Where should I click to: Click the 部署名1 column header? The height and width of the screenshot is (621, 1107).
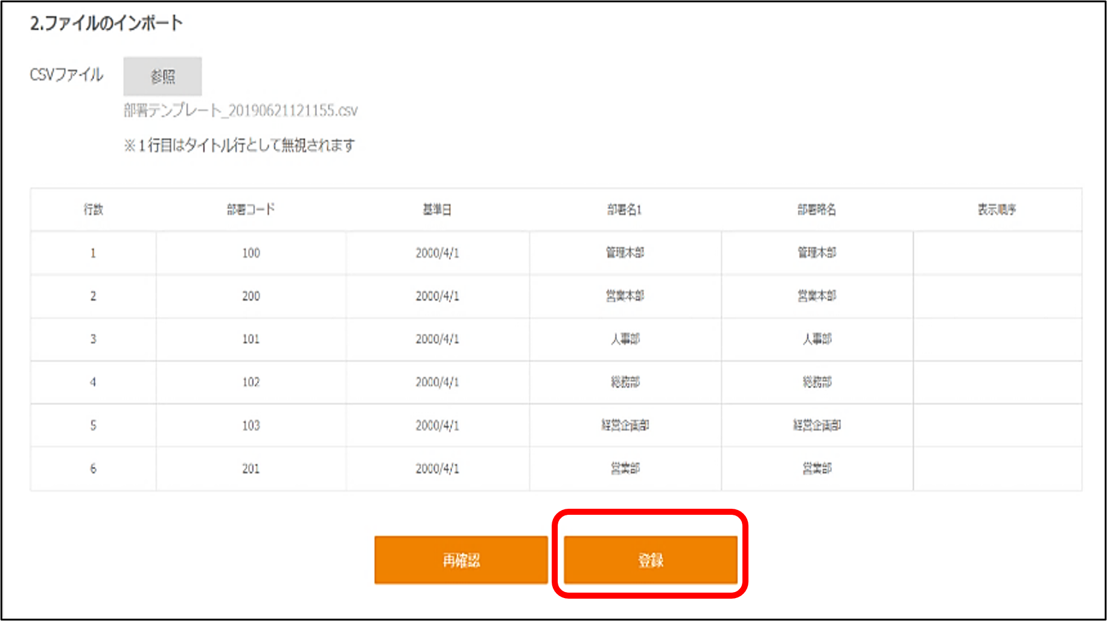click(625, 209)
